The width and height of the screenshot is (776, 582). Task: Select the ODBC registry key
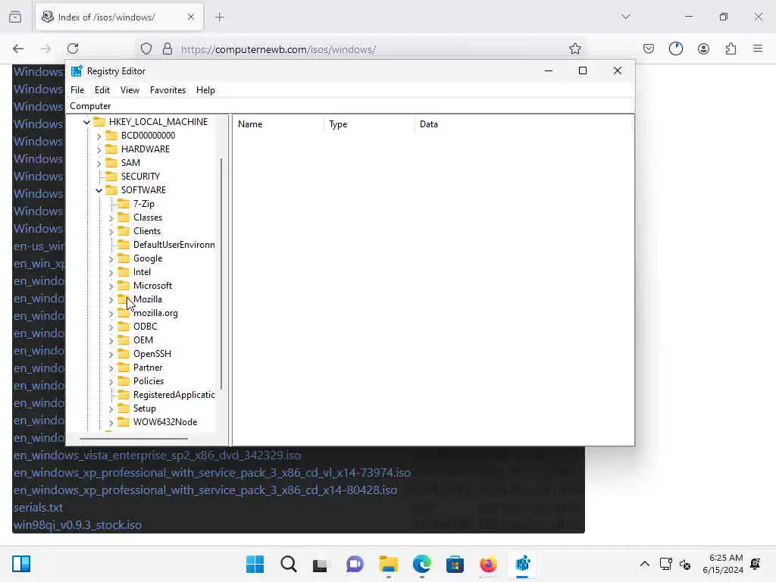145,327
